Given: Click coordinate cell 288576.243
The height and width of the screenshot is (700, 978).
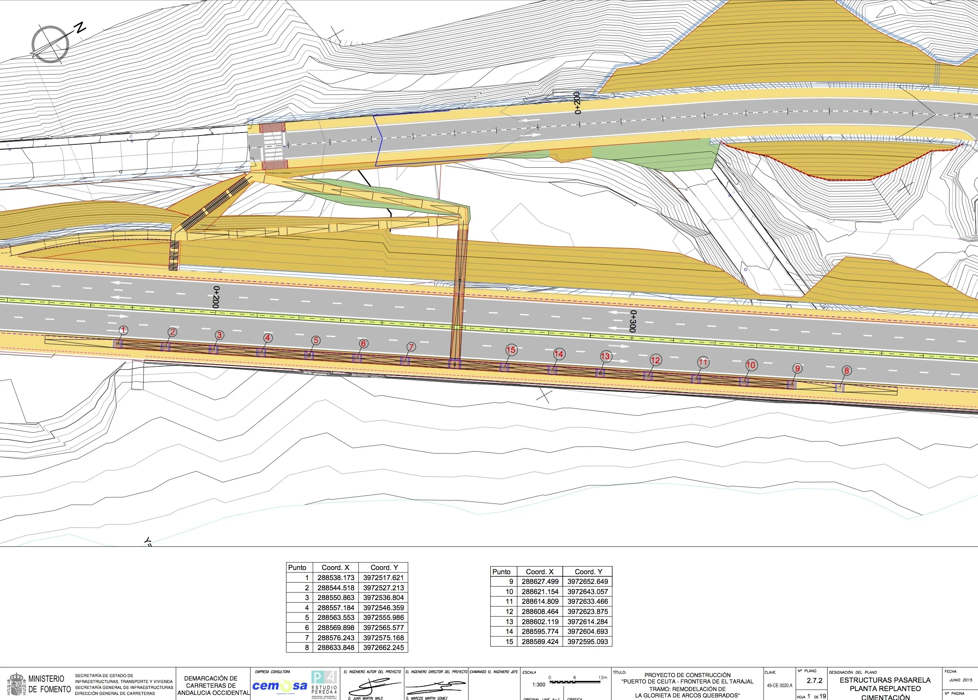Looking at the screenshot, I should (336, 637).
